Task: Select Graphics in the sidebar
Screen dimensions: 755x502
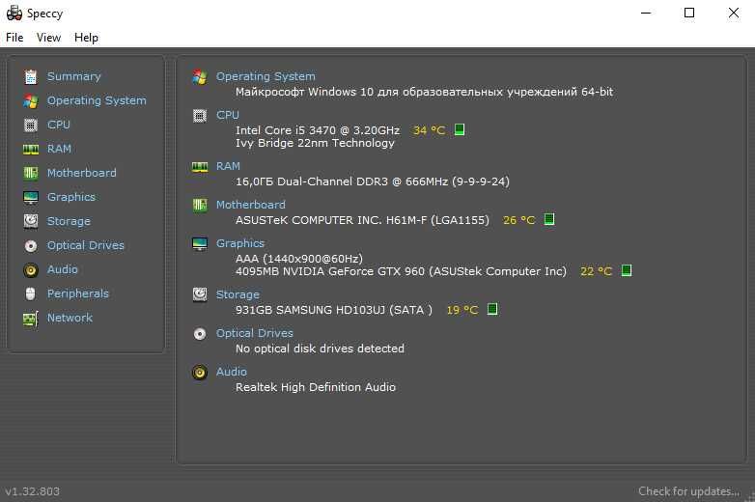Action: click(x=71, y=197)
